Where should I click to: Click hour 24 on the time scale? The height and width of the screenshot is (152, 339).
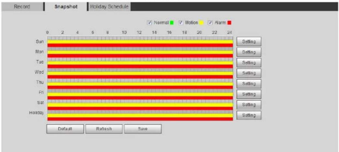click(x=229, y=33)
